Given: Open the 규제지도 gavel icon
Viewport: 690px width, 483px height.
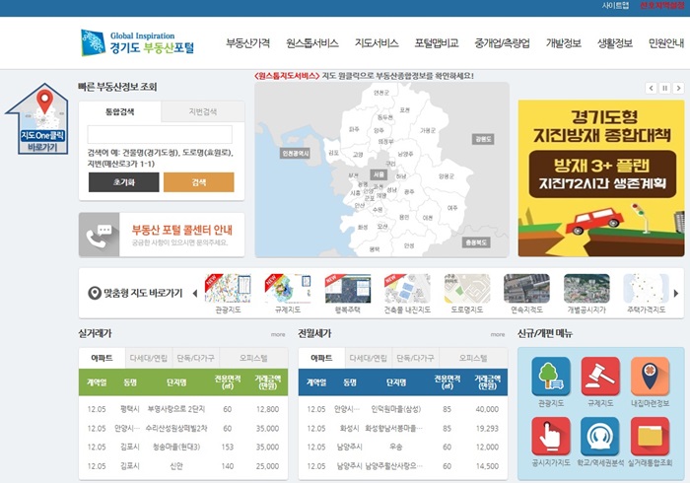Looking at the screenshot, I should click(x=600, y=377).
